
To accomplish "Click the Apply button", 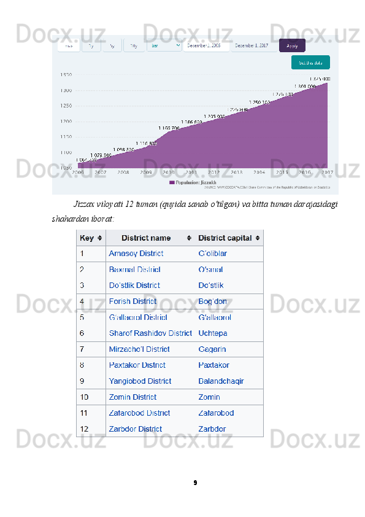I will [x=293, y=45].
